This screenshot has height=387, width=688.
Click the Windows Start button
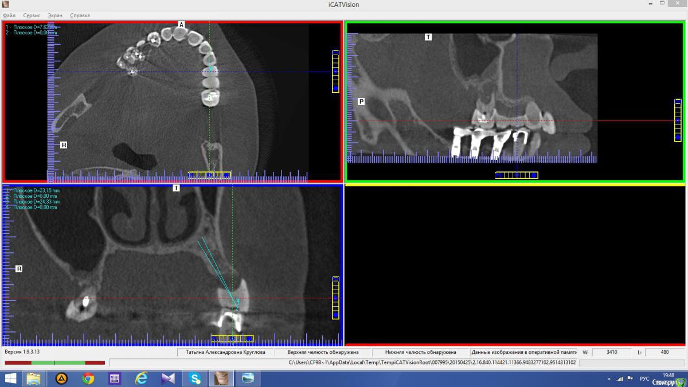tap(10, 378)
